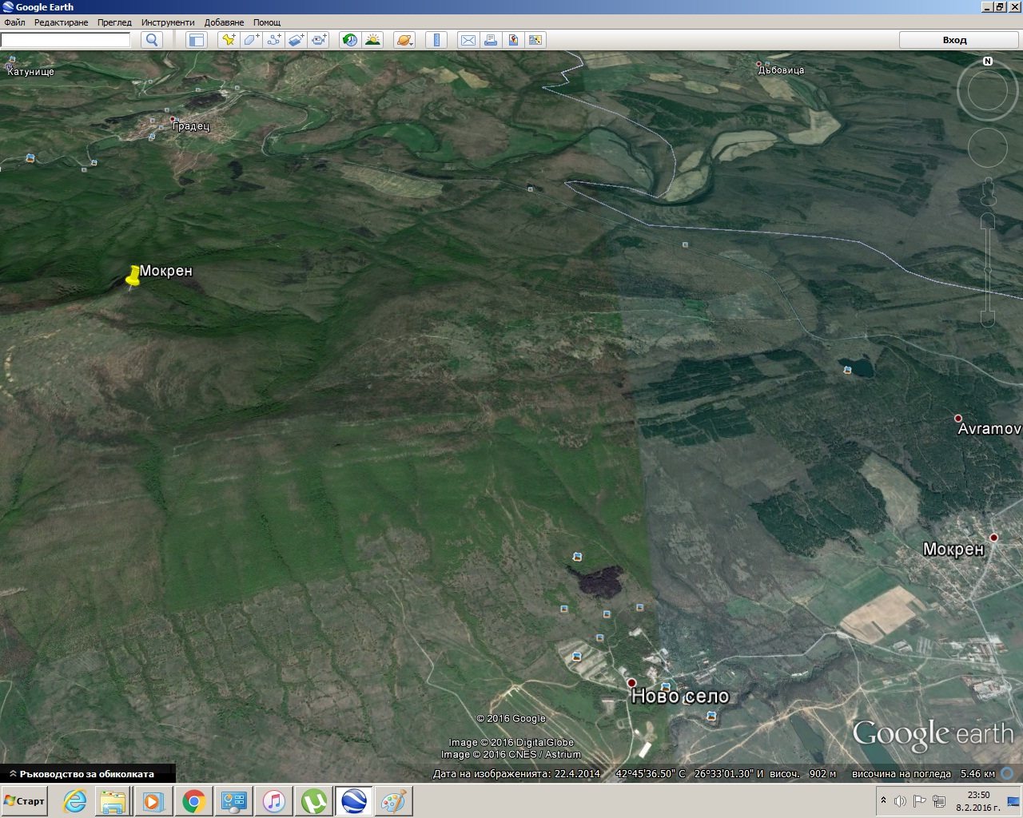
Task: Toggle sunlight across landscape
Action: tap(372, 40)
